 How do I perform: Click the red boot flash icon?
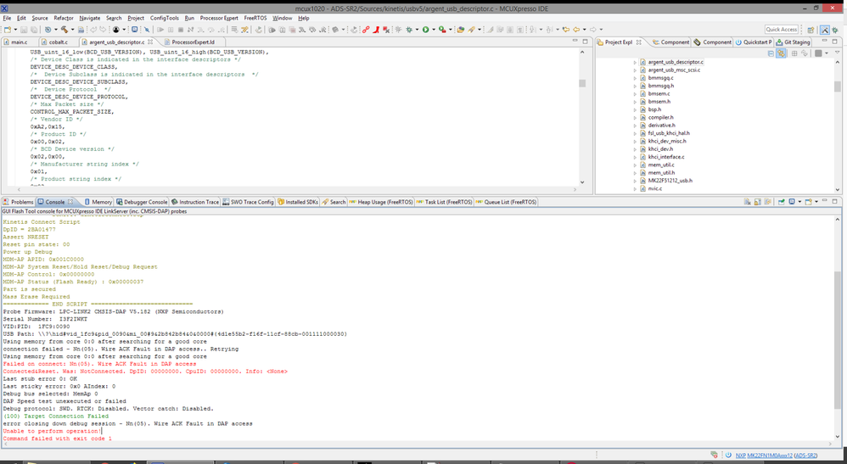(376, 30)
